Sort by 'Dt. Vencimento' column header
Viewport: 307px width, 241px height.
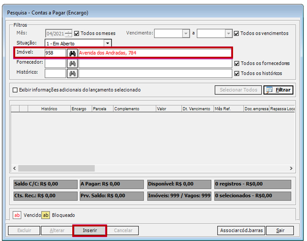197,109
